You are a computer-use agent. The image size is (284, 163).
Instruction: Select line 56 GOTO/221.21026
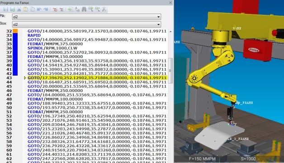(97, 133)
